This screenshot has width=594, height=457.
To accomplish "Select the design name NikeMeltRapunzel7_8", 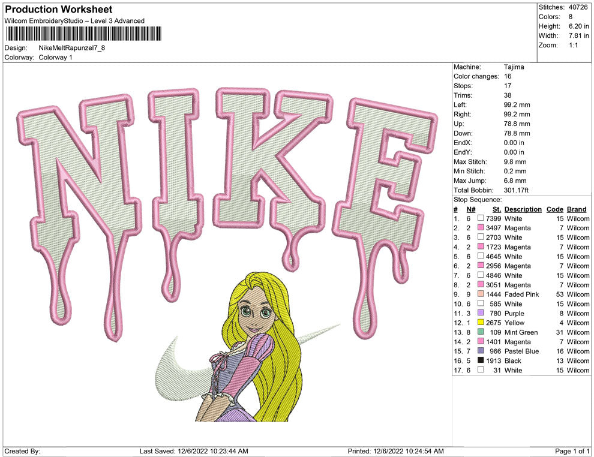I will (72, 48).
